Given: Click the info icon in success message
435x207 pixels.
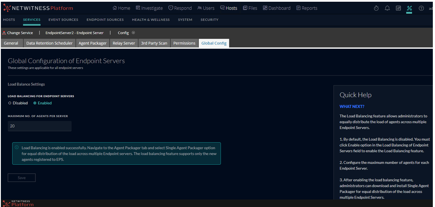Looking at the screenshot, I should 17,147.
